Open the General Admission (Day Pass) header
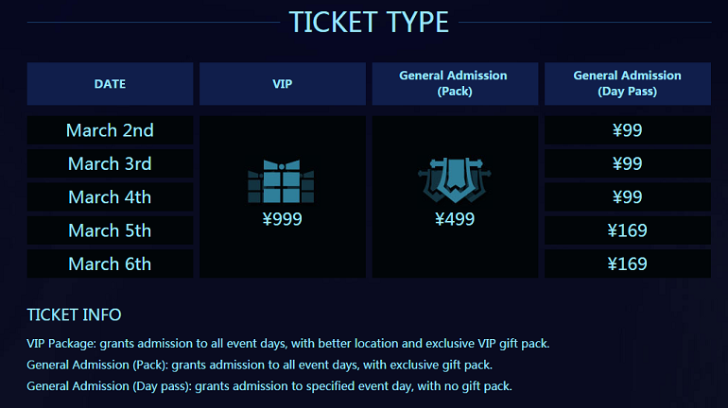This screenshot has height=408, width=728. (628, 84)
